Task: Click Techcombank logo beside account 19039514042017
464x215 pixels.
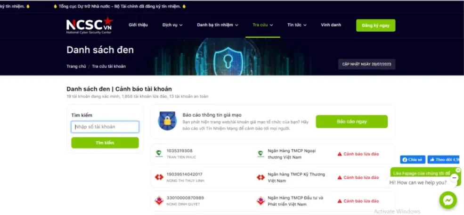Action: click(x=159, y=177)
